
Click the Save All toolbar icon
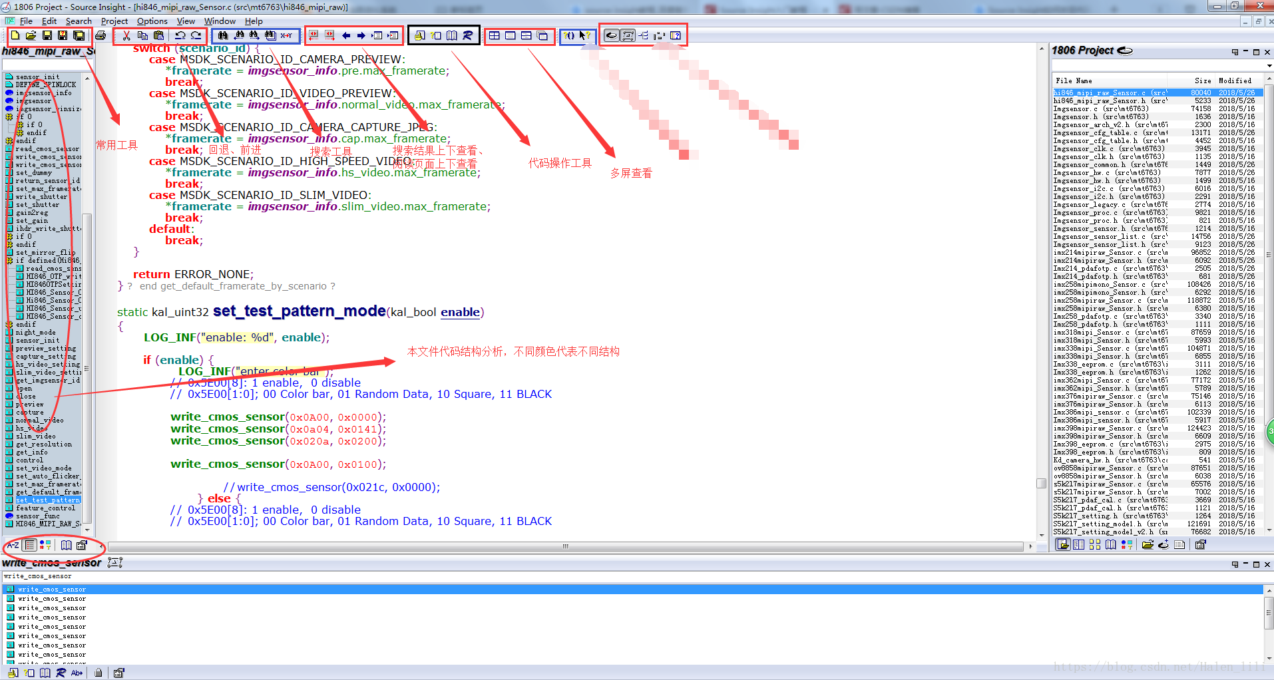pos(79,35)
